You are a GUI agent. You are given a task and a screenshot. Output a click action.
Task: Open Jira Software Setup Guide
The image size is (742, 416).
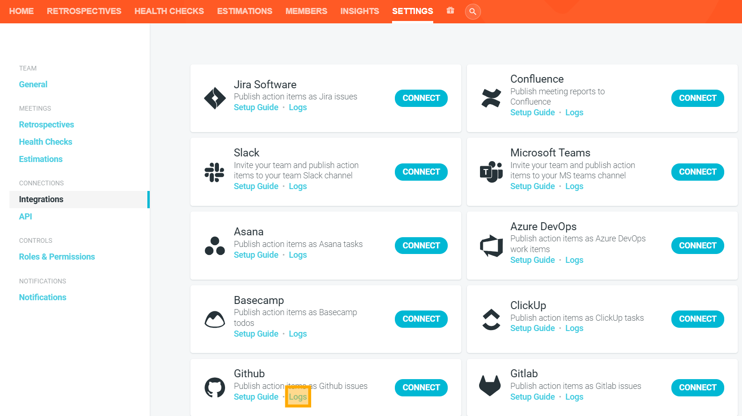coord(256,107)
